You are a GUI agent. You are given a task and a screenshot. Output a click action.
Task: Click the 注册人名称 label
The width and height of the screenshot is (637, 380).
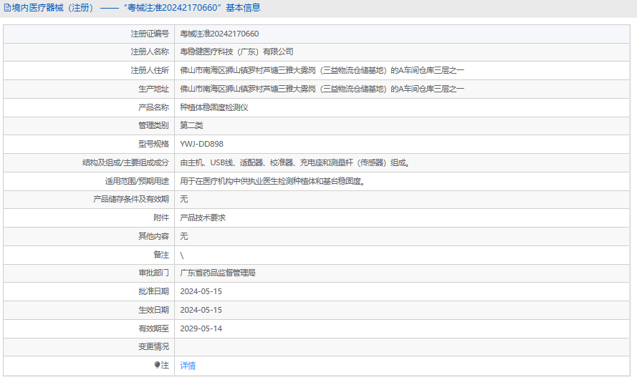click(x=150, y=52)
